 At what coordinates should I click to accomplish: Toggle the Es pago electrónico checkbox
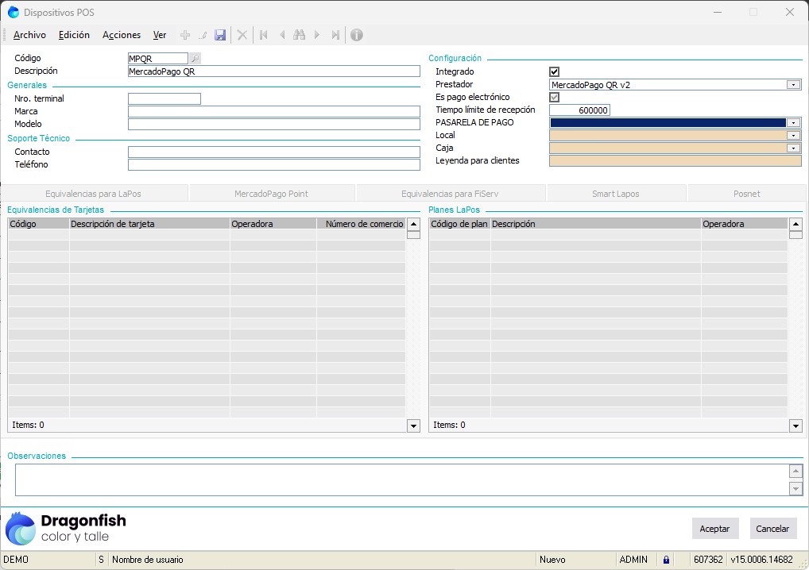coord(555,97)
